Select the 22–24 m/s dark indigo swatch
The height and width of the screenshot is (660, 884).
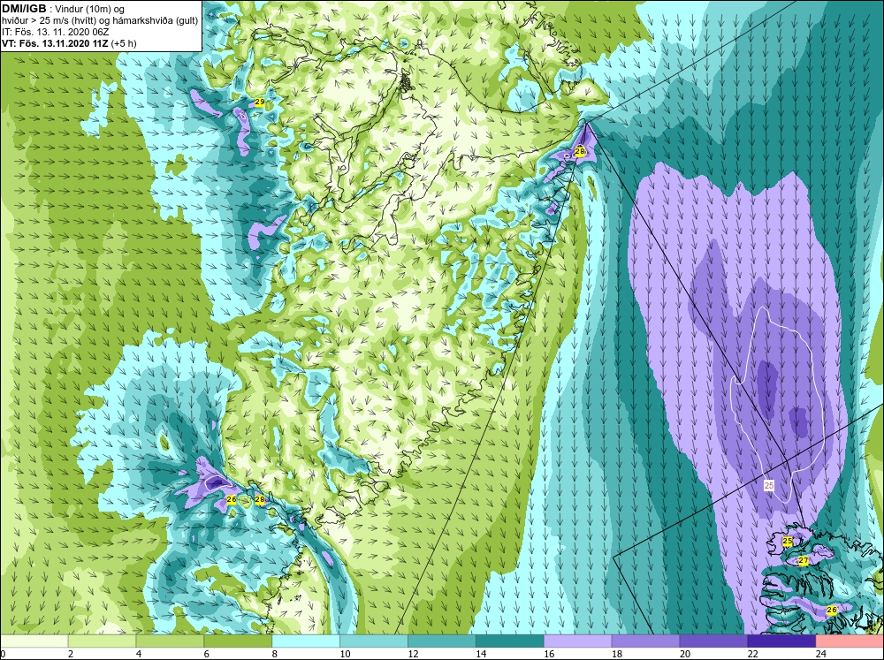[x=781, y=641]
